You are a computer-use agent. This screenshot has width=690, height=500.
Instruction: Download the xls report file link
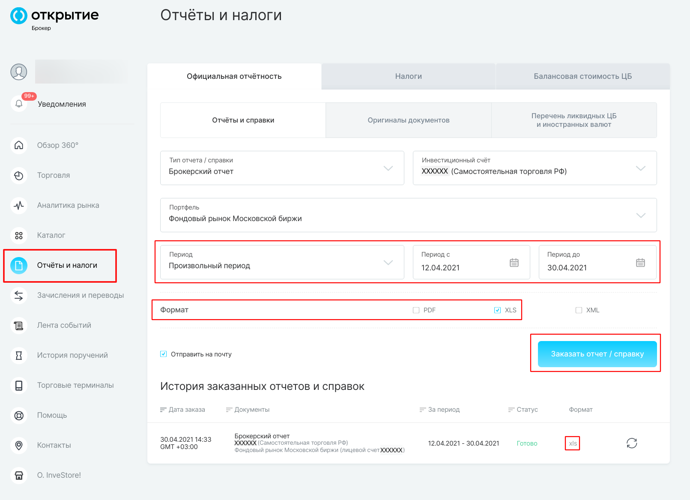[x=573, y=443]
